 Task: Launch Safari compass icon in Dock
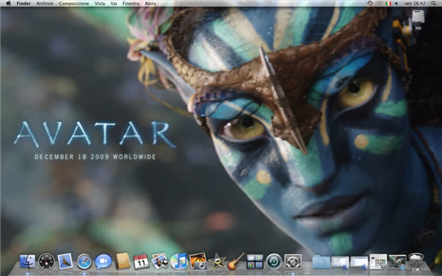click(84, 262)
